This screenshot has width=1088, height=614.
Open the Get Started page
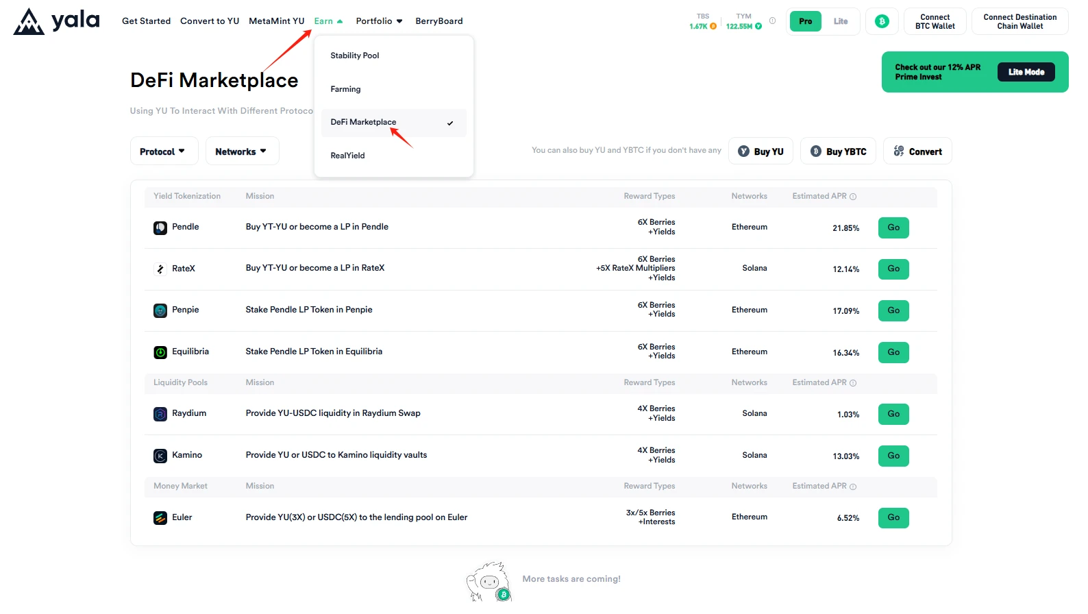pos(146,21)
